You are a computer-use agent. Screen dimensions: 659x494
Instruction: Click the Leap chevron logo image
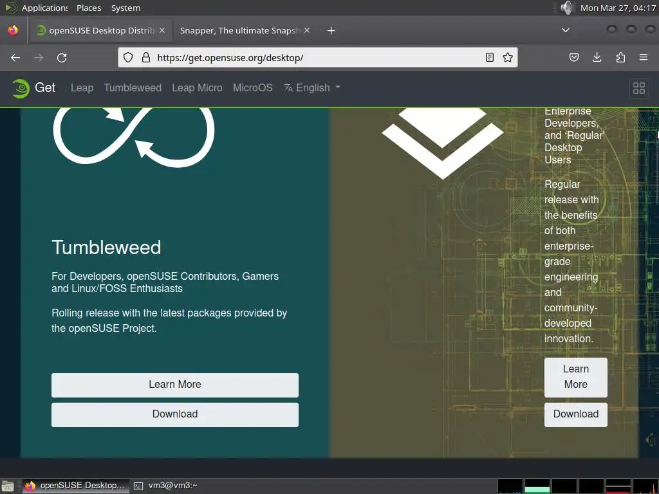443,143
